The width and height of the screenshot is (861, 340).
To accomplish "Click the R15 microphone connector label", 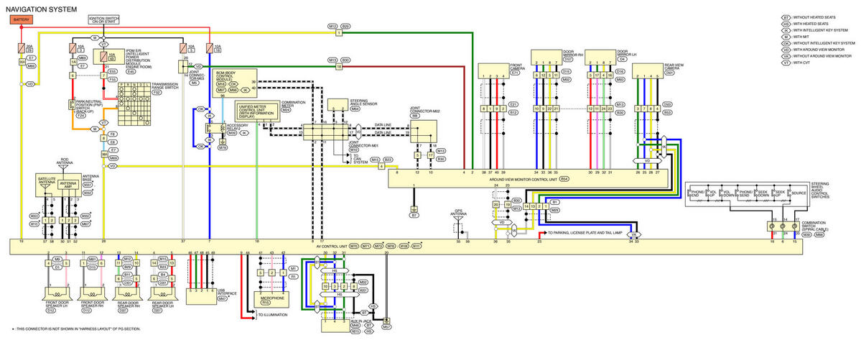I will 266,302.
